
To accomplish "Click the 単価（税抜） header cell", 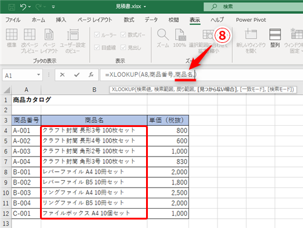I will click(x=168, y=120).
